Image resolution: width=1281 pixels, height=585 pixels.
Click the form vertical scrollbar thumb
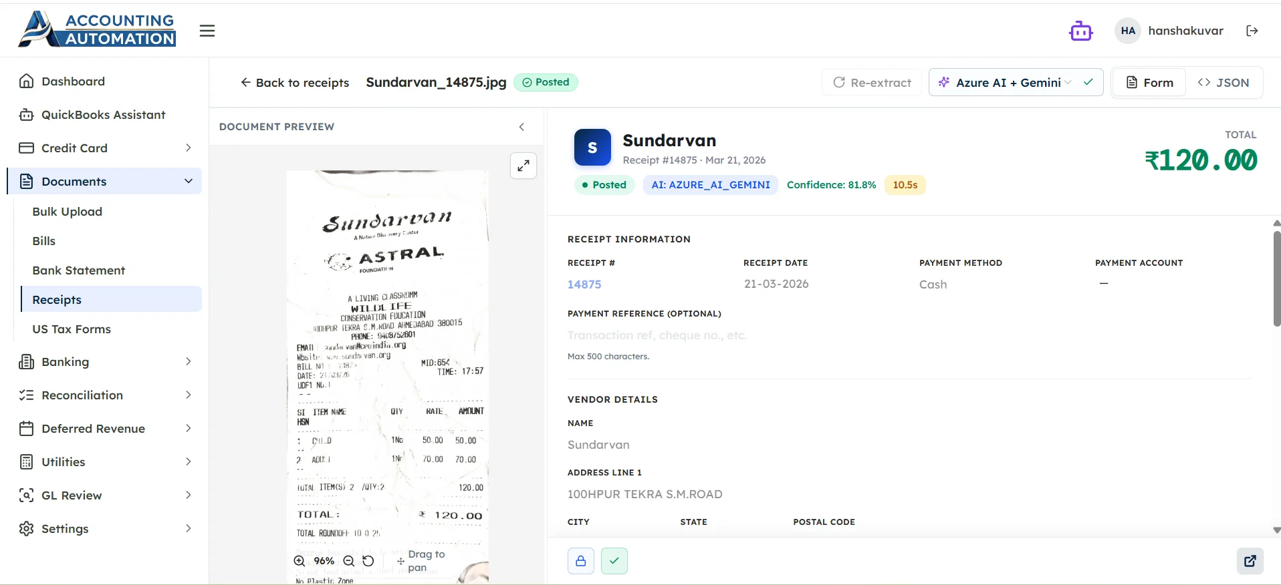(x=1277, y=278)
